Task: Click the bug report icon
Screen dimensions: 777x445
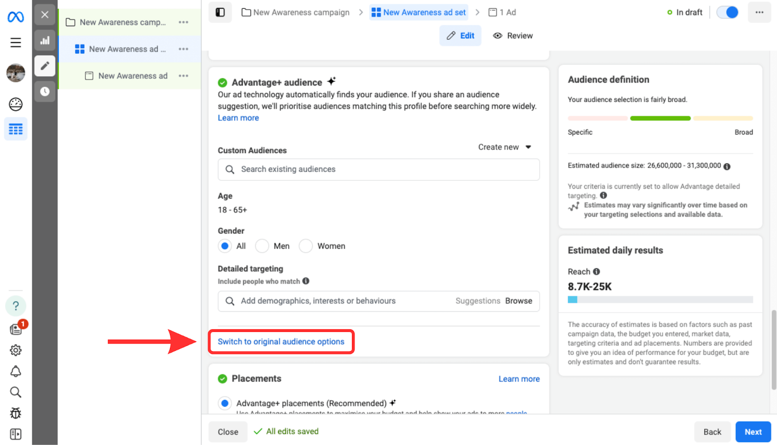Action: [x=16, y=413]
